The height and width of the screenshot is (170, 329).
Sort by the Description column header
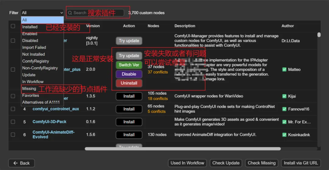[x=185, y=26]
